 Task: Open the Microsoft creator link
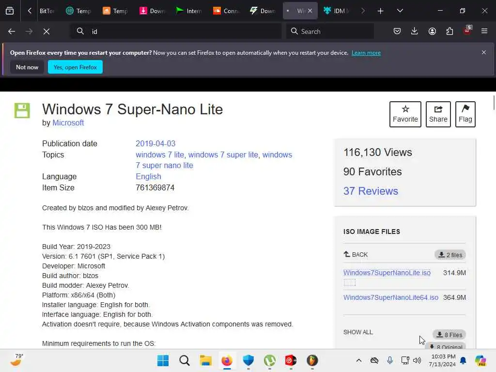click(x=68, y=123)
